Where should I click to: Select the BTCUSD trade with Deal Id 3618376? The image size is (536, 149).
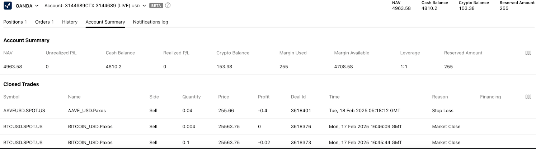pos(268,126)
